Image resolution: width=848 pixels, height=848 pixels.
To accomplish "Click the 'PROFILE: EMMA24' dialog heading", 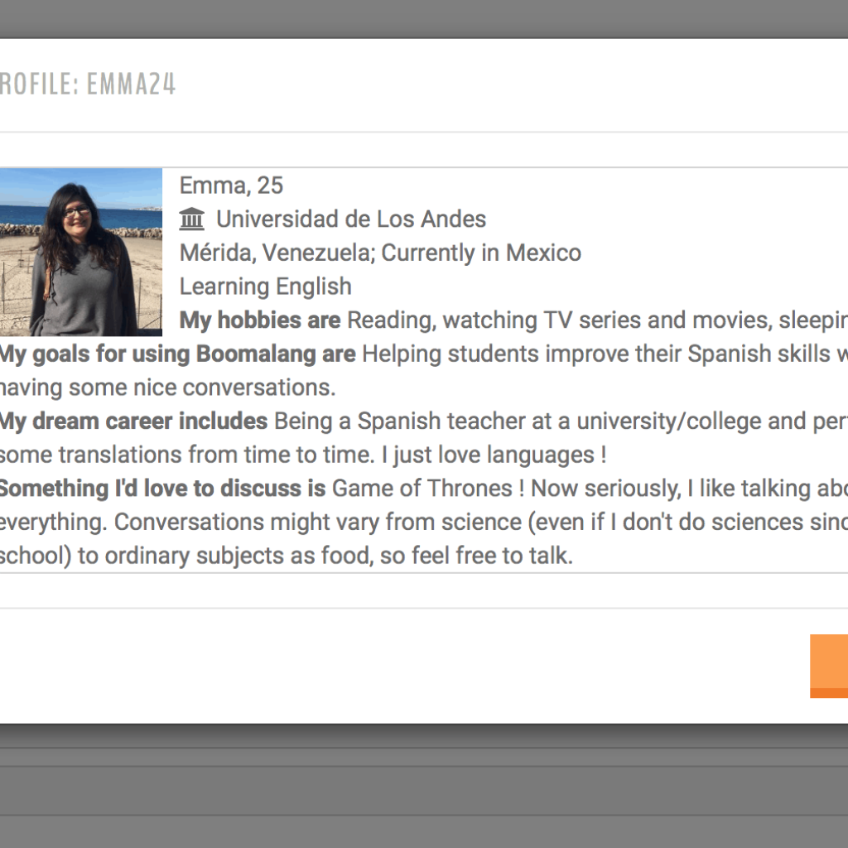I will (88, 84).
